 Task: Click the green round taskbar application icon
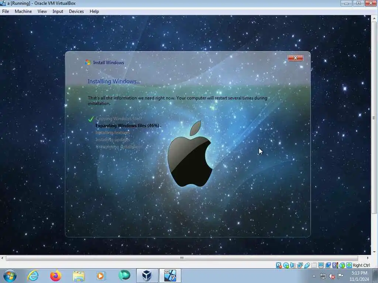pyautogui.click(x=124, y=275)
